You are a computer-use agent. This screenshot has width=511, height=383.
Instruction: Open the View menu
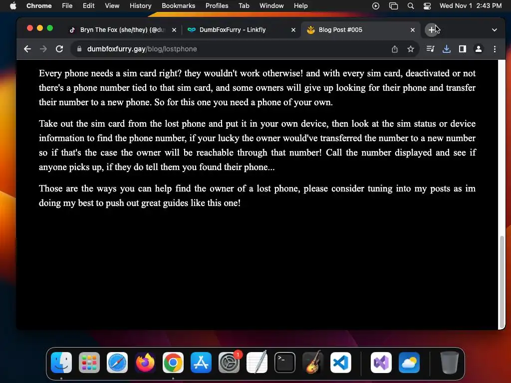coord(112,6)
